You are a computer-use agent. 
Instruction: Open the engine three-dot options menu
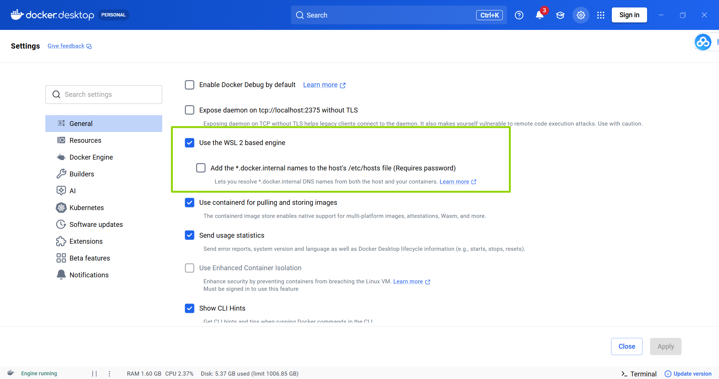coord(109,373)
